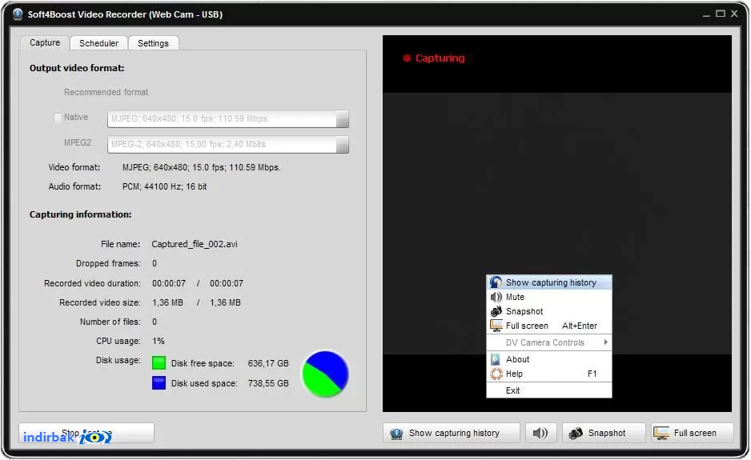Expand the MPEG2 format dropdown
This screenshot has width=751, height=460.
click(x=343, y=145)
